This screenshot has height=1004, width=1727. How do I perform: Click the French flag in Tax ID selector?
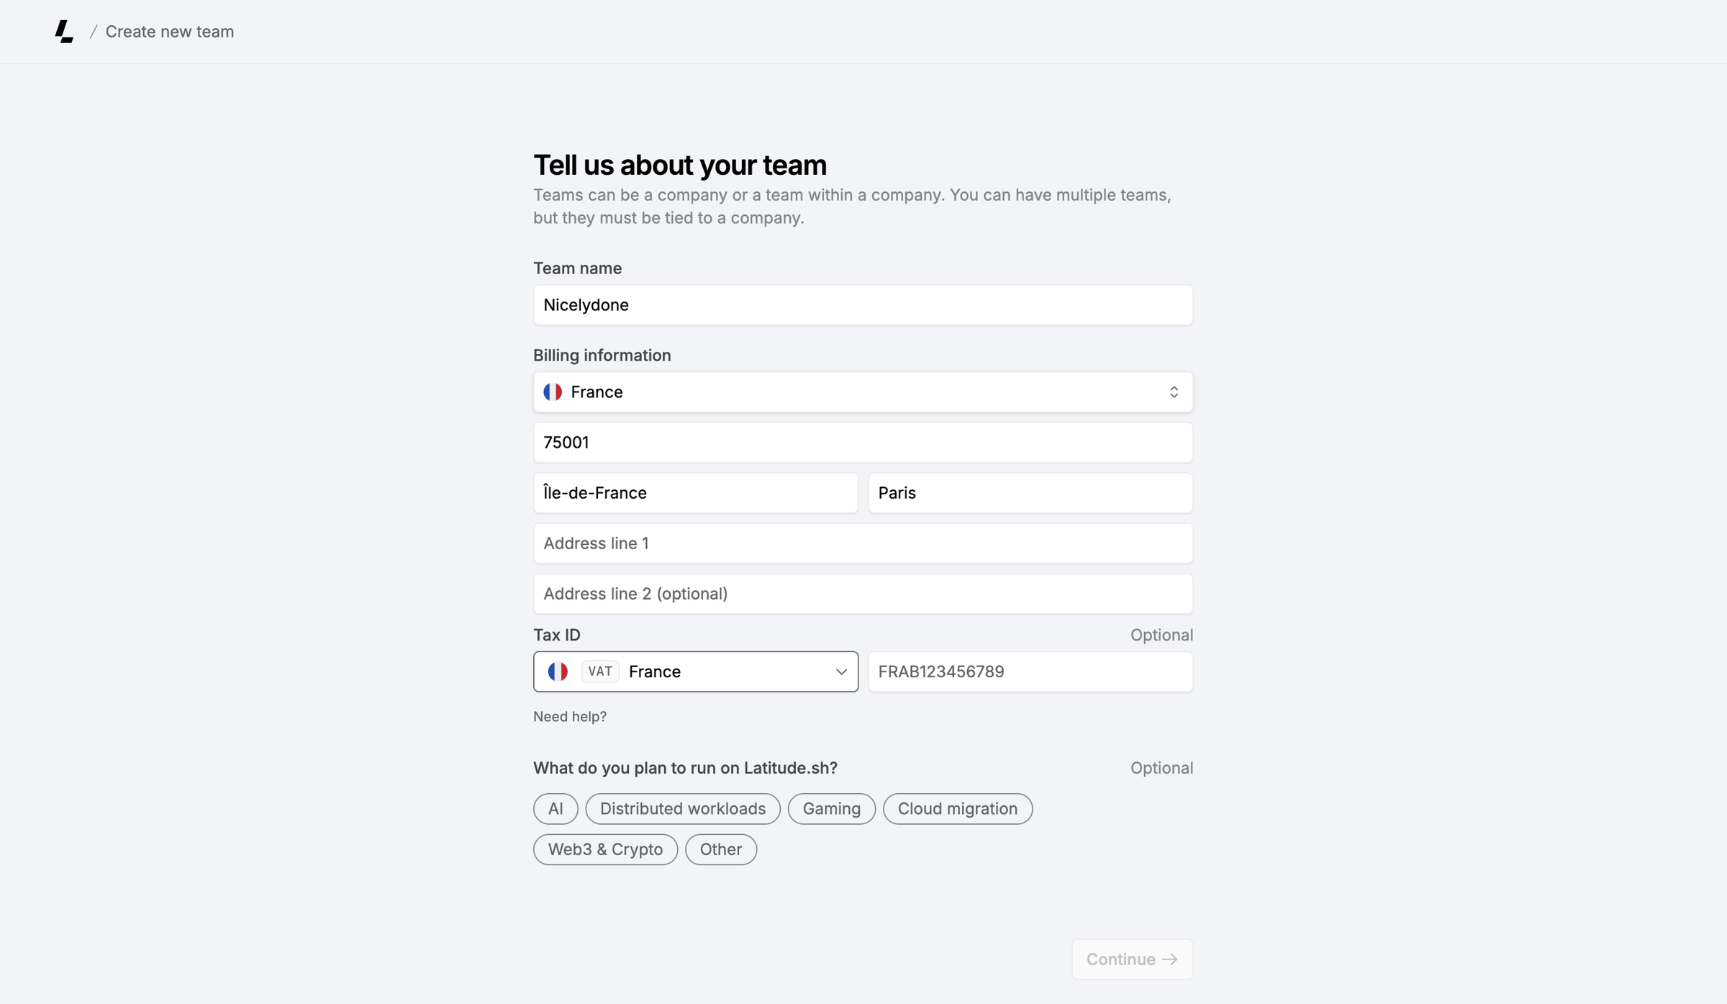tap(558, 671)
